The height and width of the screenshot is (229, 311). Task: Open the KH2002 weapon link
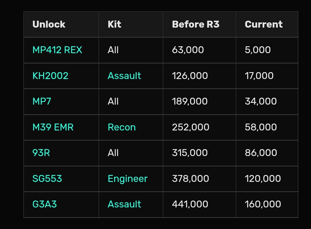point(50,76)
